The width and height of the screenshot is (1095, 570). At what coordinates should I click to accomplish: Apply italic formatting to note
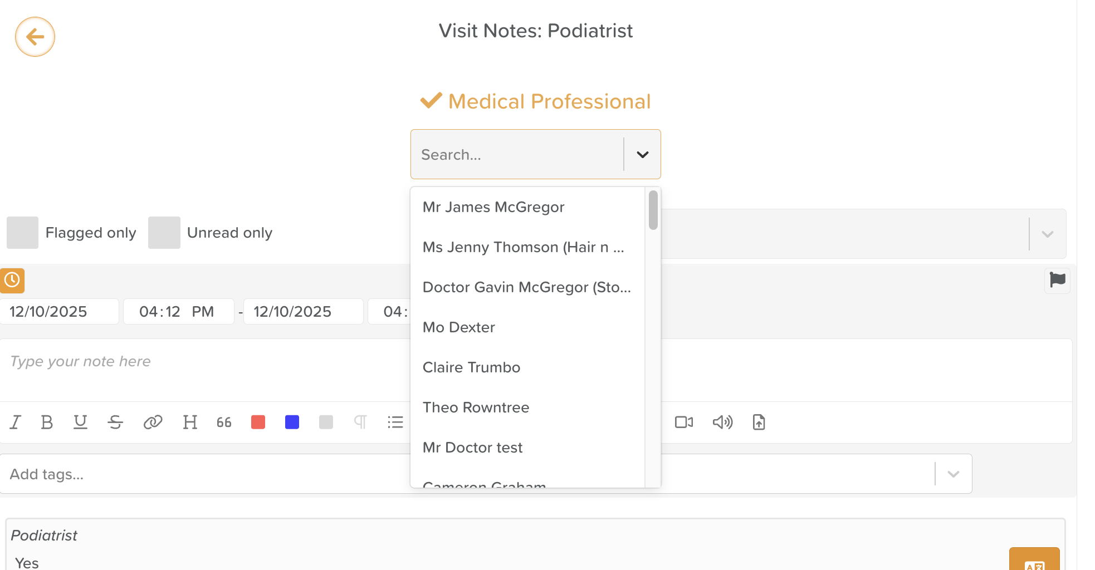point(16,422)
